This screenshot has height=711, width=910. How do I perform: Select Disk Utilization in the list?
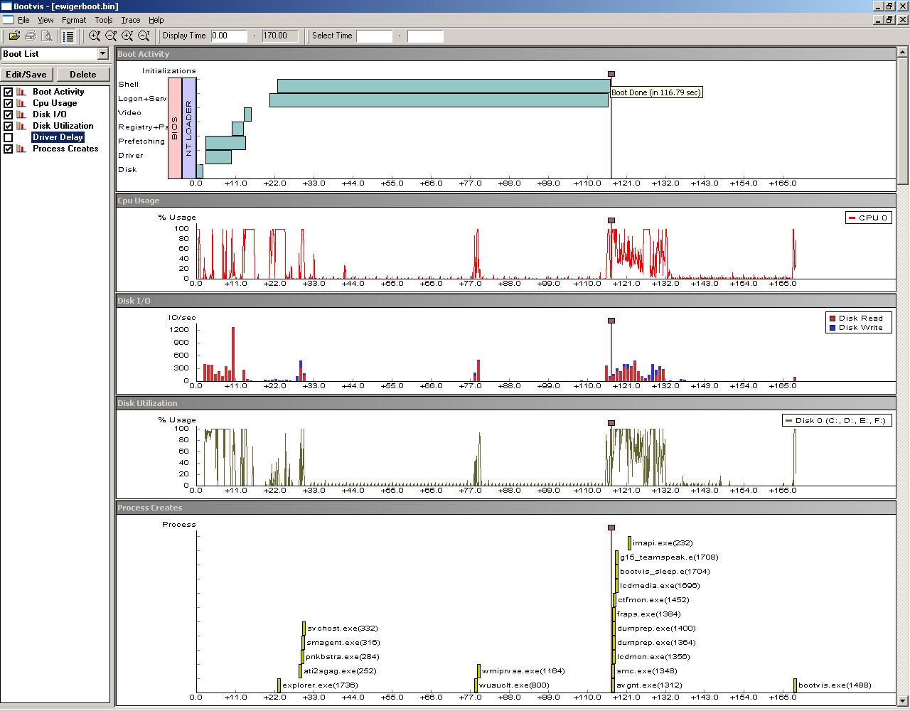click(x=63, y=126)
